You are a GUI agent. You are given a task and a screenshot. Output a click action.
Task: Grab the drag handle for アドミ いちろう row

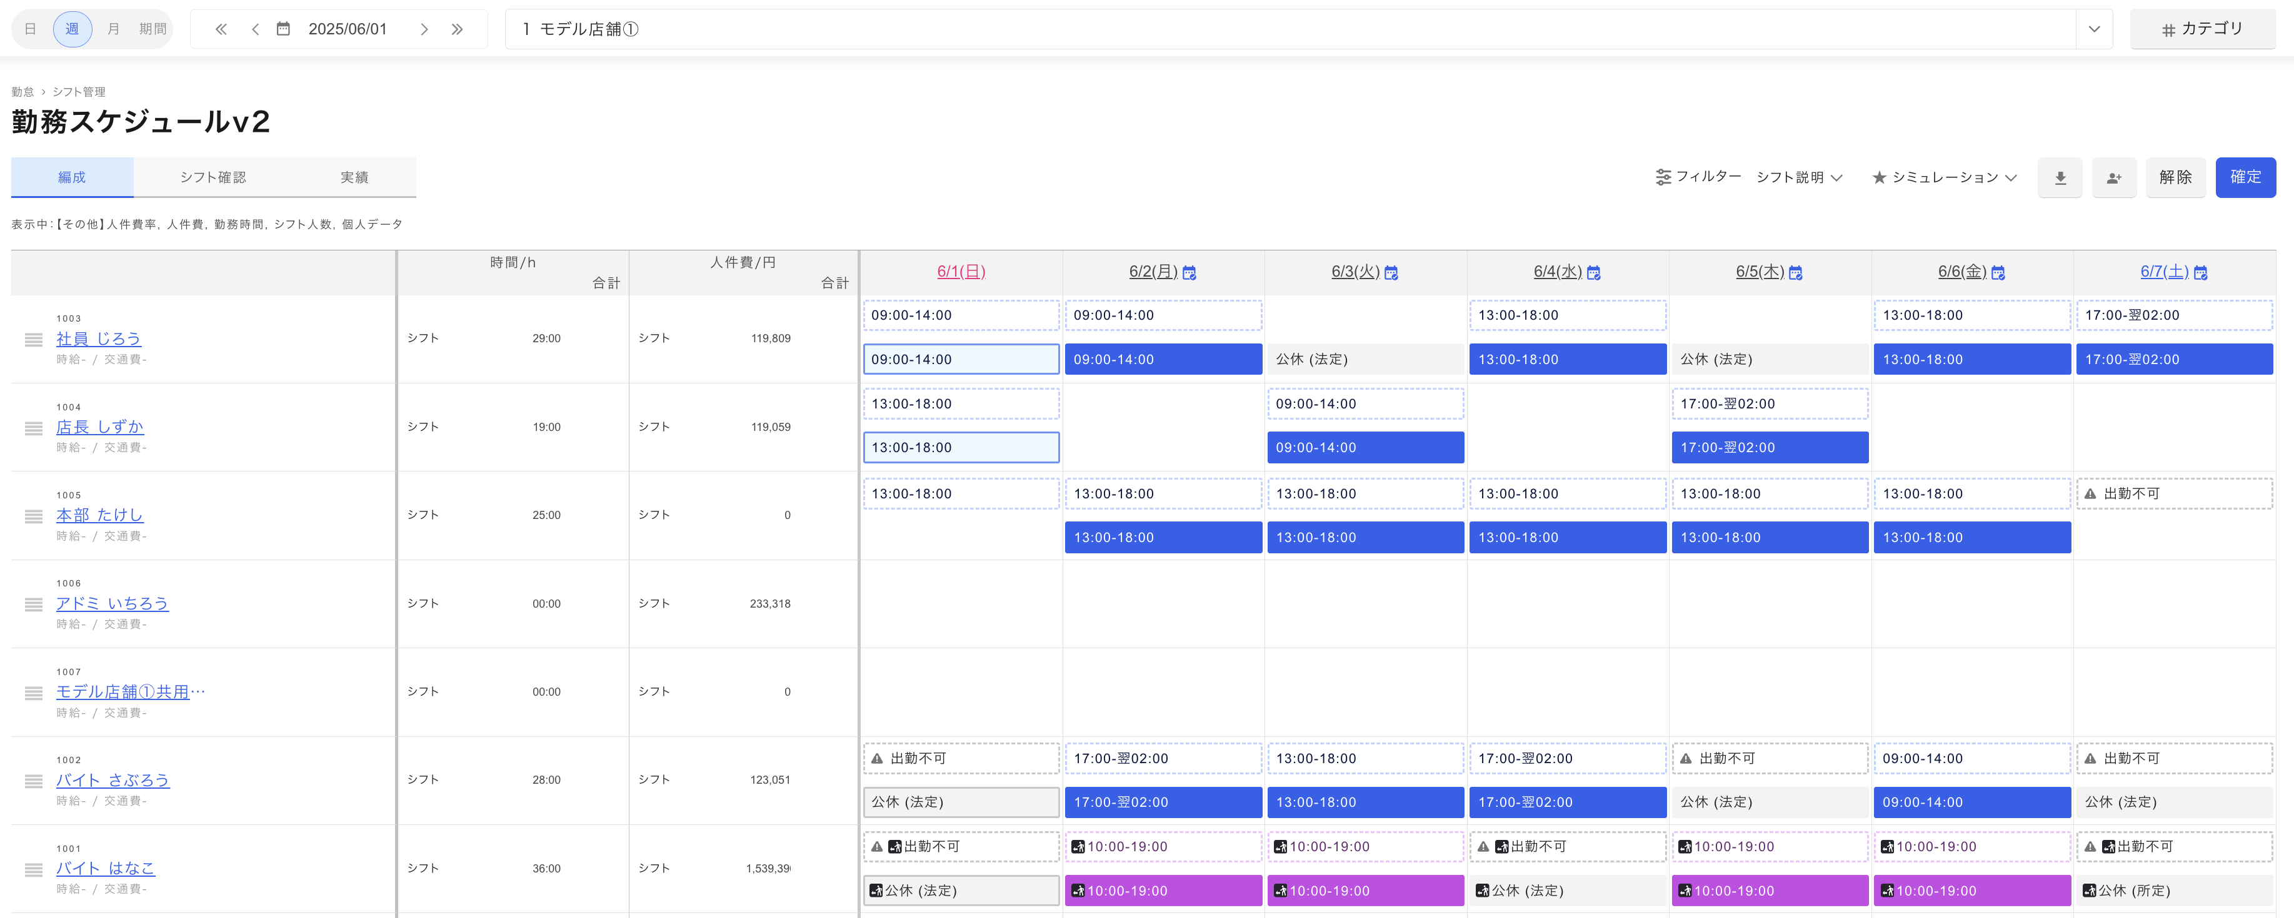[34, 604]
